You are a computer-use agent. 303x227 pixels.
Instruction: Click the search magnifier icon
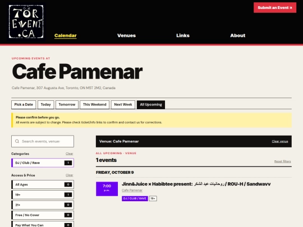point(17,141)
